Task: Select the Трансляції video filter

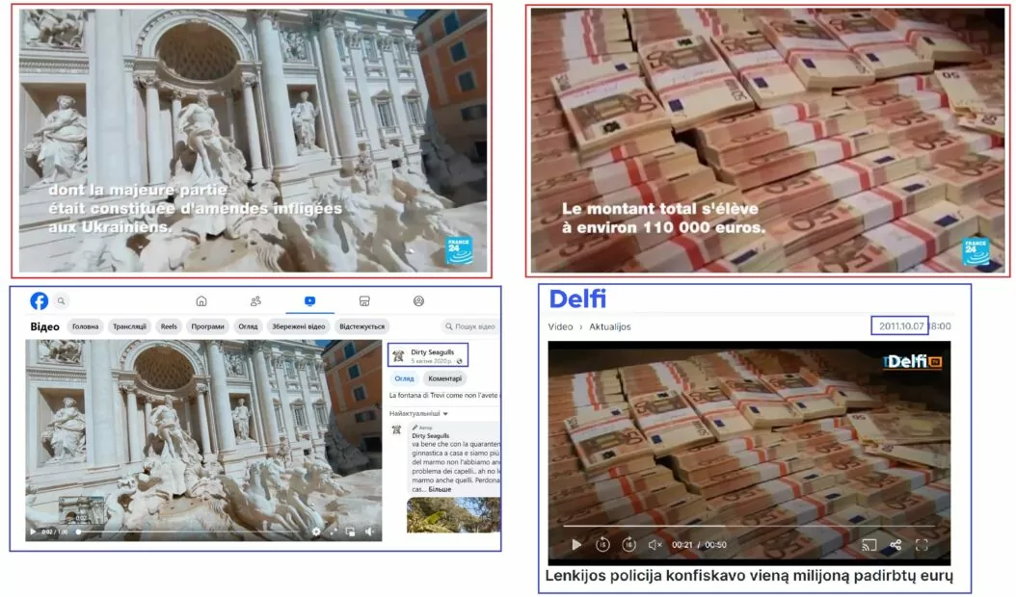Action: point(129,326)
